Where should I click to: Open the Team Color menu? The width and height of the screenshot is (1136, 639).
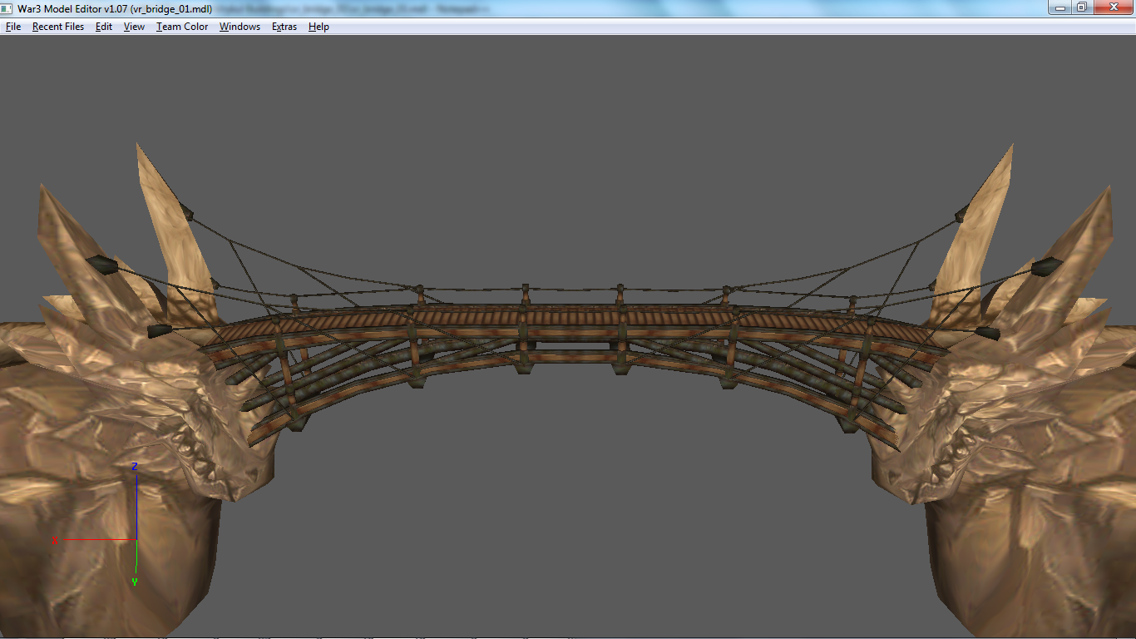[182, 27]
